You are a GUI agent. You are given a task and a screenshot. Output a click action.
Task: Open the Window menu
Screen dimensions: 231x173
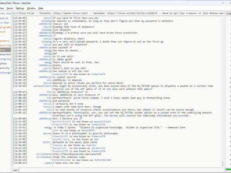click(x=31, y=8)
